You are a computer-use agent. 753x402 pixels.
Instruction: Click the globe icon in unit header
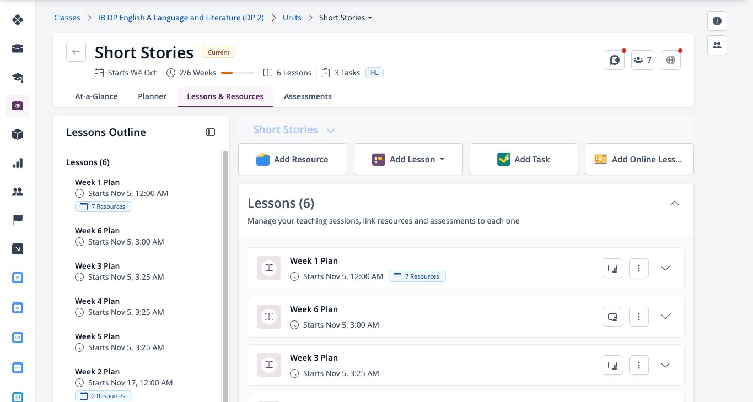point(671,60)
